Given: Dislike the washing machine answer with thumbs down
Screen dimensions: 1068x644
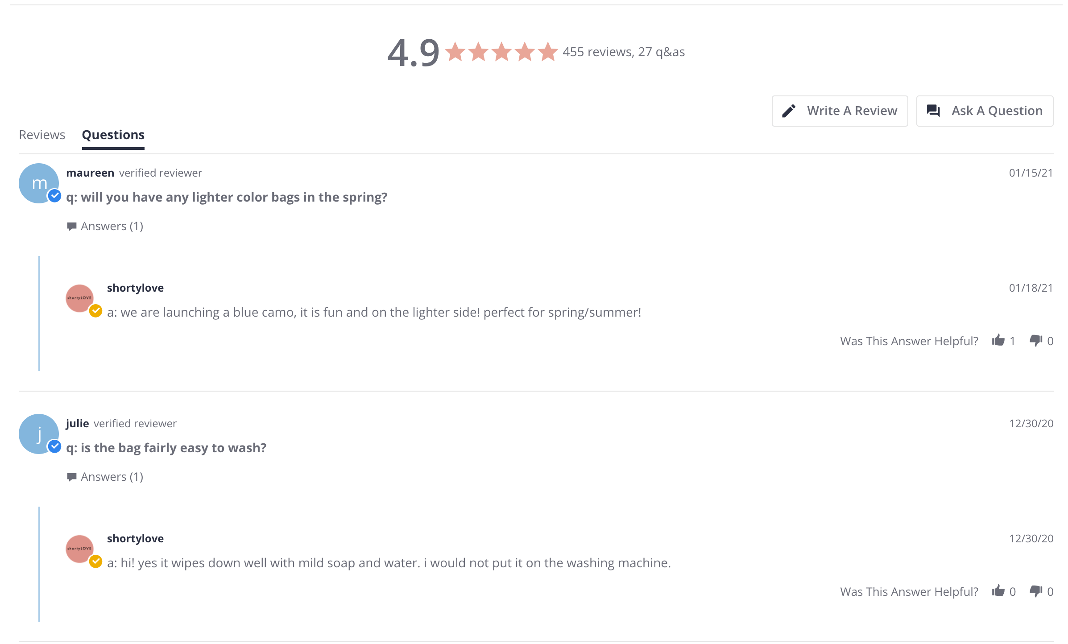Looking at the screenshot, I should [x=1036, y=591].
